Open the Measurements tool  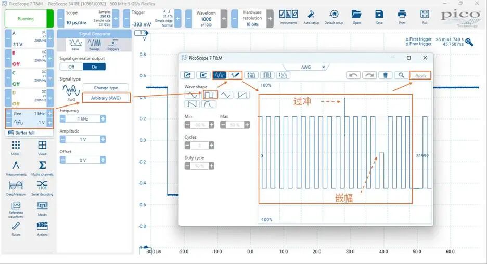pyautogui.click(x=16, y=168)
